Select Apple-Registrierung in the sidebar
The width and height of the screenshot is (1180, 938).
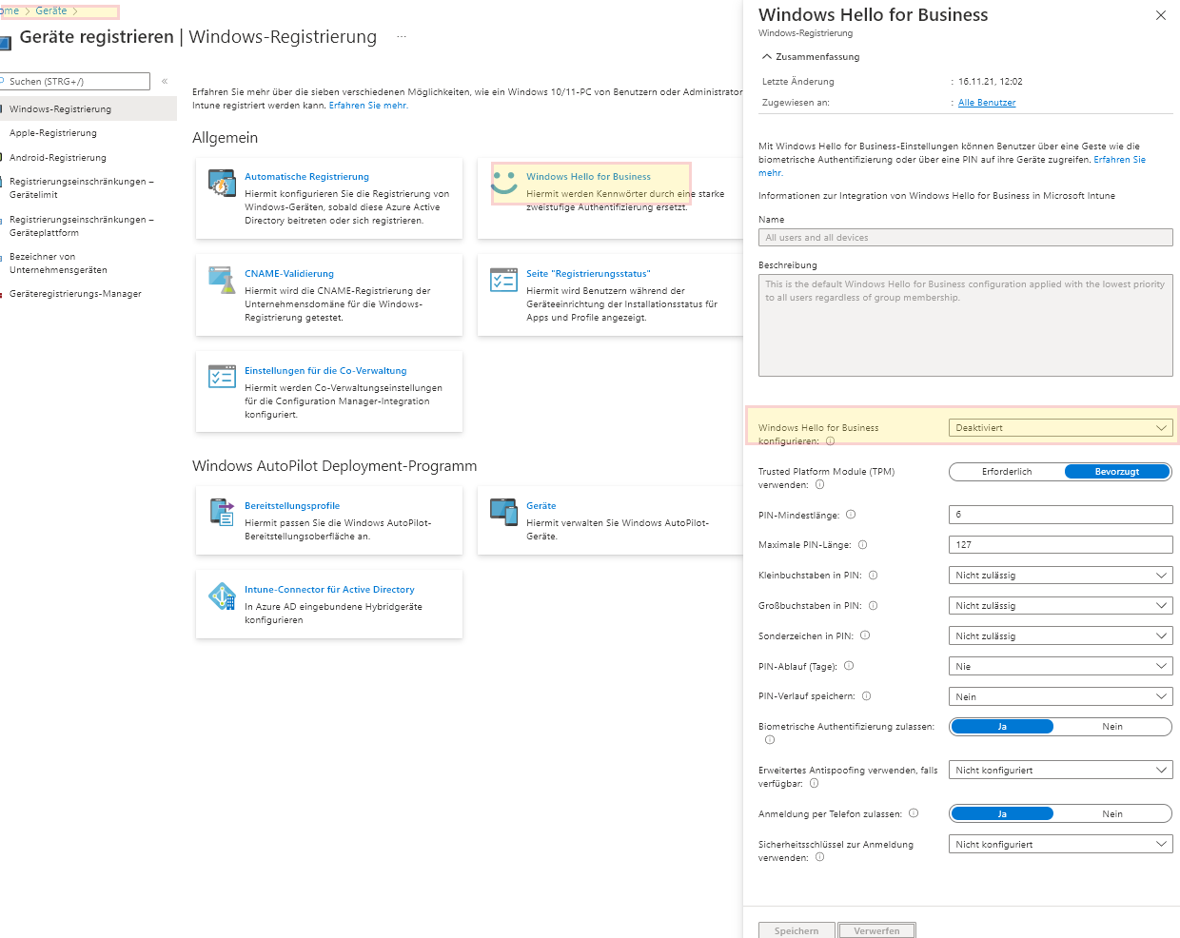tap(53, 133)
